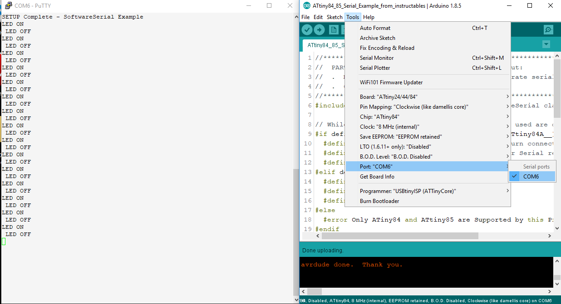This screenshot has height=304, width=561.
Task: Click Get Board Info
Action: click(377, 177)
